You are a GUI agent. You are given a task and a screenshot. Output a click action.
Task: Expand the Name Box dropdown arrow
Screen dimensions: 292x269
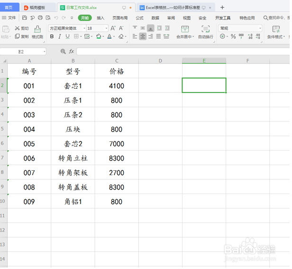pyautogui.click(x=45, y=51)
